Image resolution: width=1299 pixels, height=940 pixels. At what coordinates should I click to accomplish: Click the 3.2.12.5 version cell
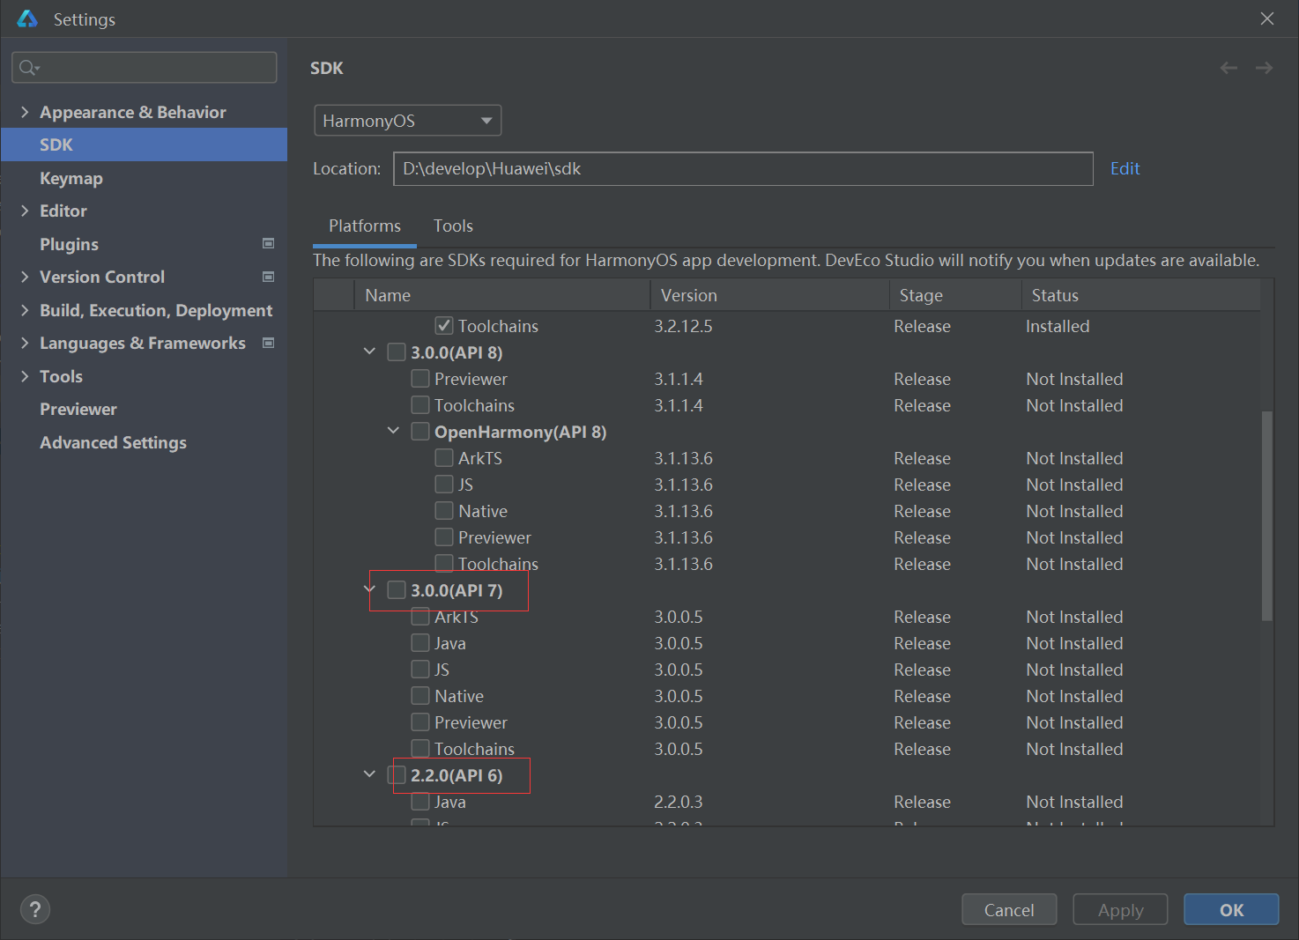(683, 326)
